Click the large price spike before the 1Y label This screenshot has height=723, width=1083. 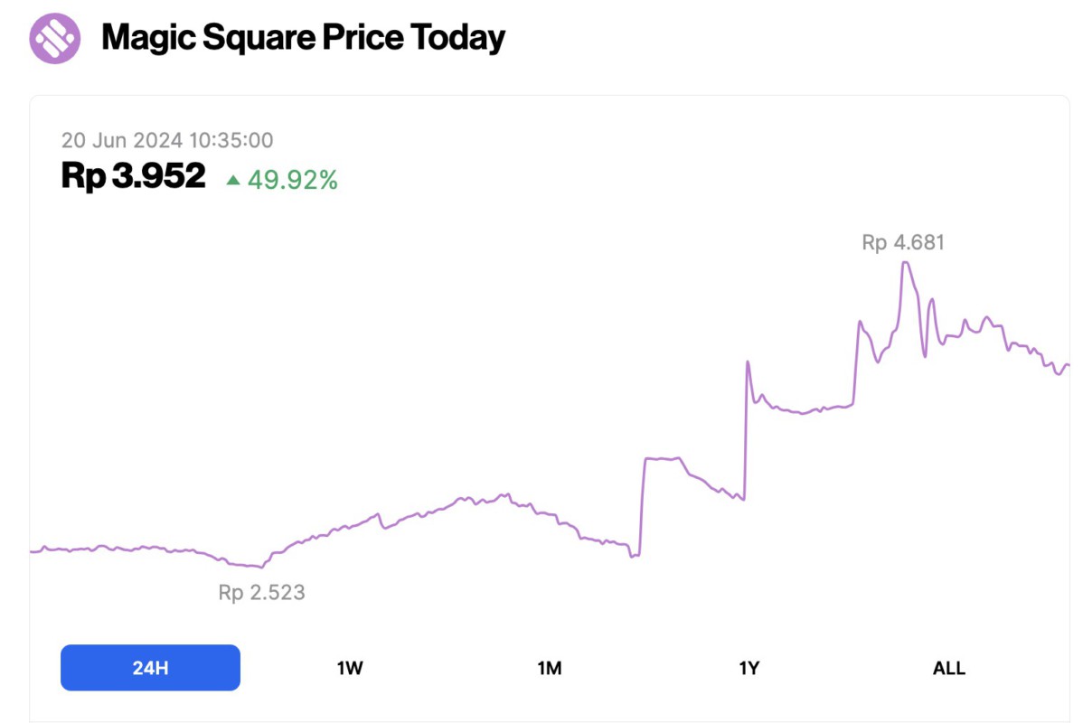tap(748, 361)
